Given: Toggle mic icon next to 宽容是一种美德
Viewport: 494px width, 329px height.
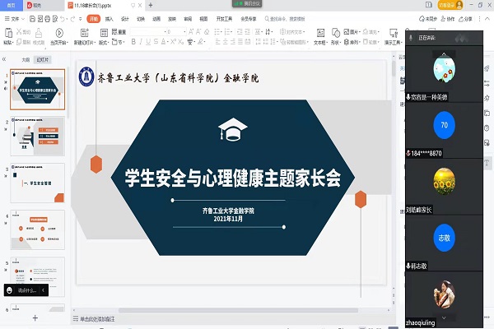Looking at the screenshot, I should (408, 97).
